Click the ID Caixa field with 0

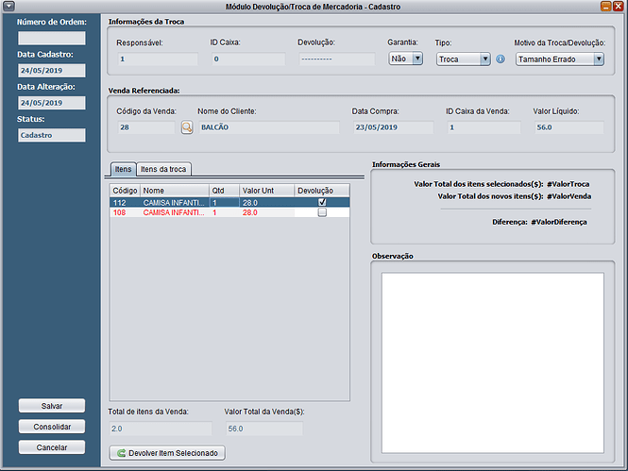click(248, 59)
